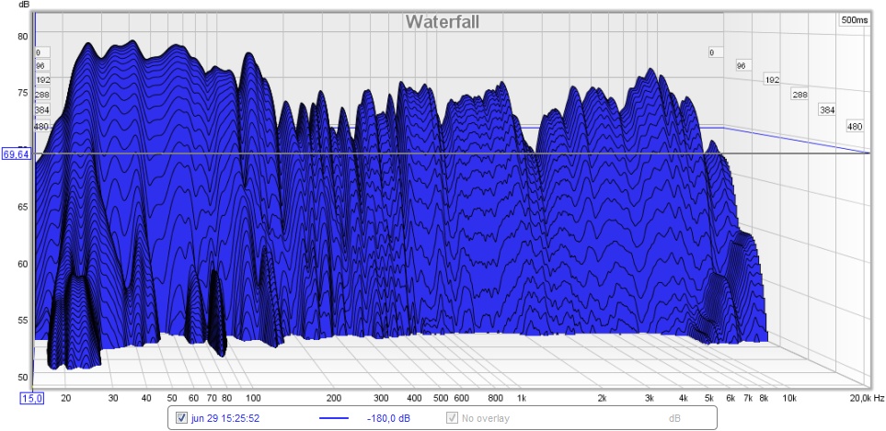
Task: Click the left-side 288 time slice label
Action: [x=42, y=95]
